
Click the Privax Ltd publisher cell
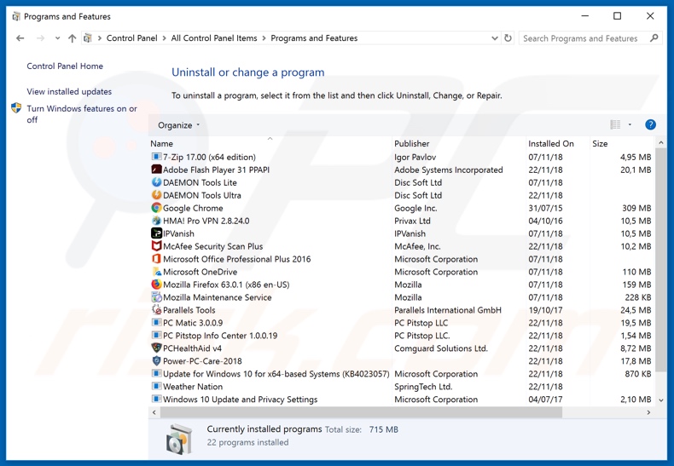coord(412,221)
